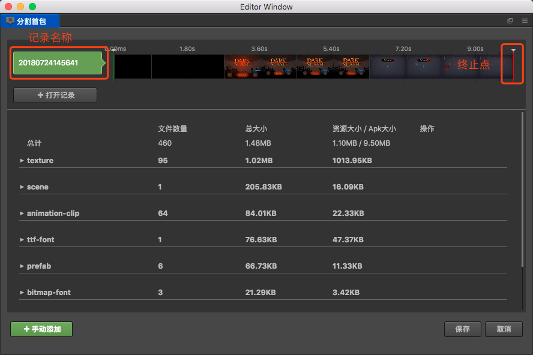Click the total size 1.48MB
The image size is (533, 355).
pyautogui.click(x=258, y=143)
